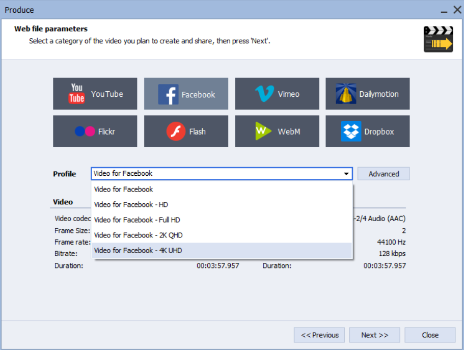
Task: Choose 'Video for Facebook - 4K UHD'
Action: (138, 250)
